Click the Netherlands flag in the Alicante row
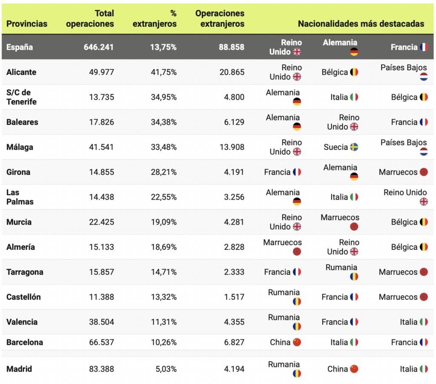This screenshot has height=384, width=436. point(423,77)
